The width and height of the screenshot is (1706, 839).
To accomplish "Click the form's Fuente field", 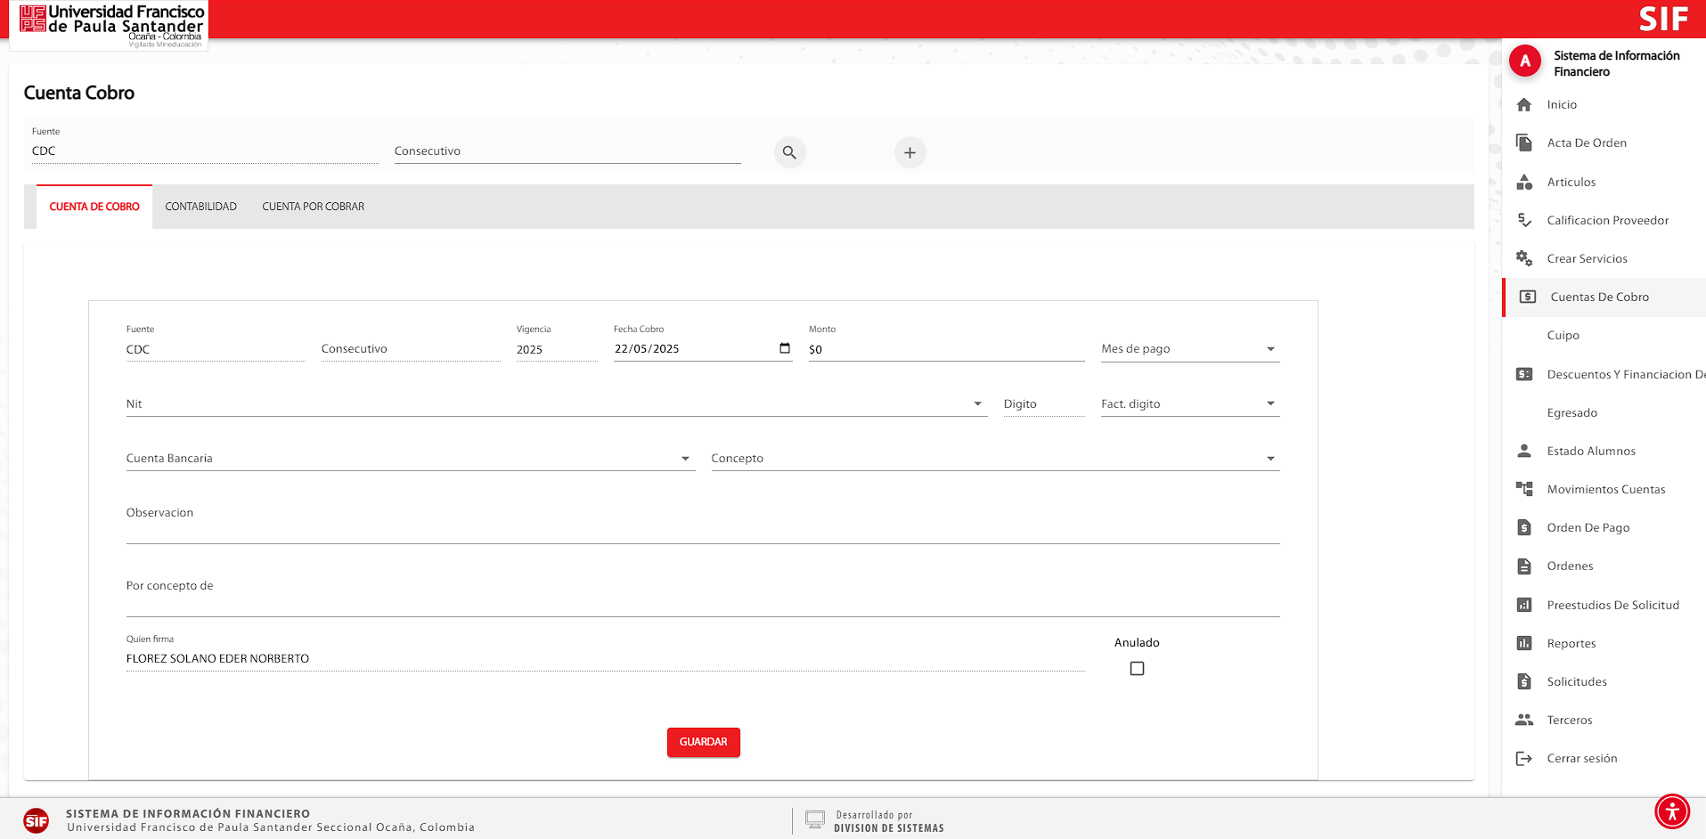I will 216,349.
